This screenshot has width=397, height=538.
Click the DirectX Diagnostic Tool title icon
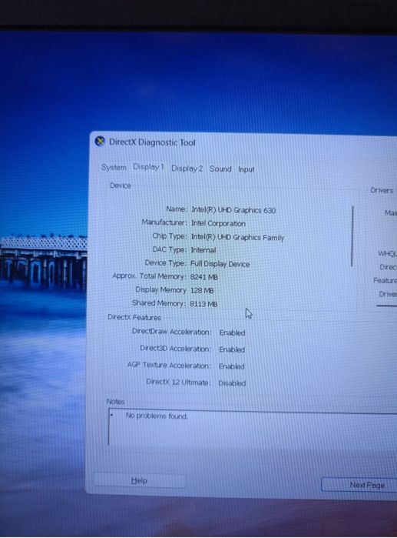point(100,141)
